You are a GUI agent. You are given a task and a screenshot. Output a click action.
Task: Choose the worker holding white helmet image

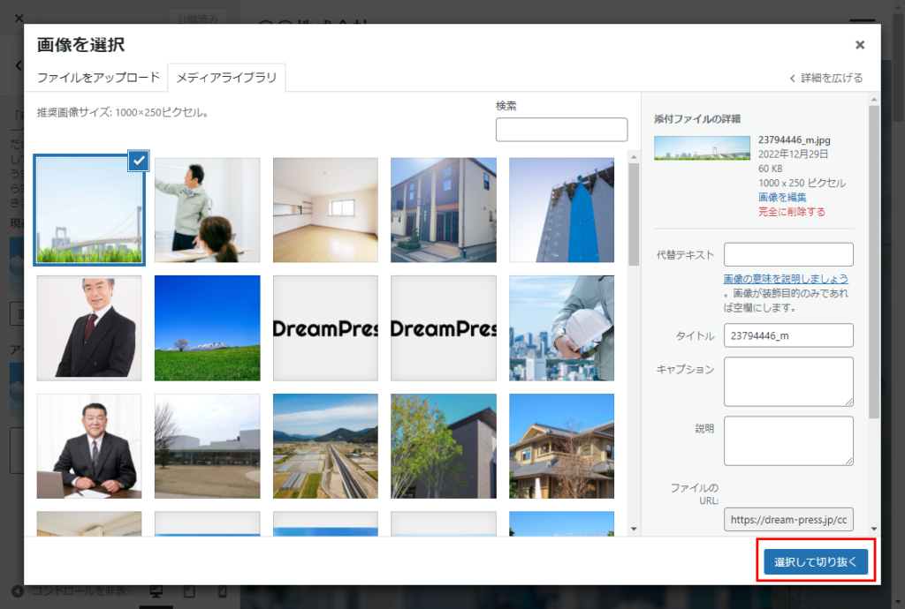point(561,327)
